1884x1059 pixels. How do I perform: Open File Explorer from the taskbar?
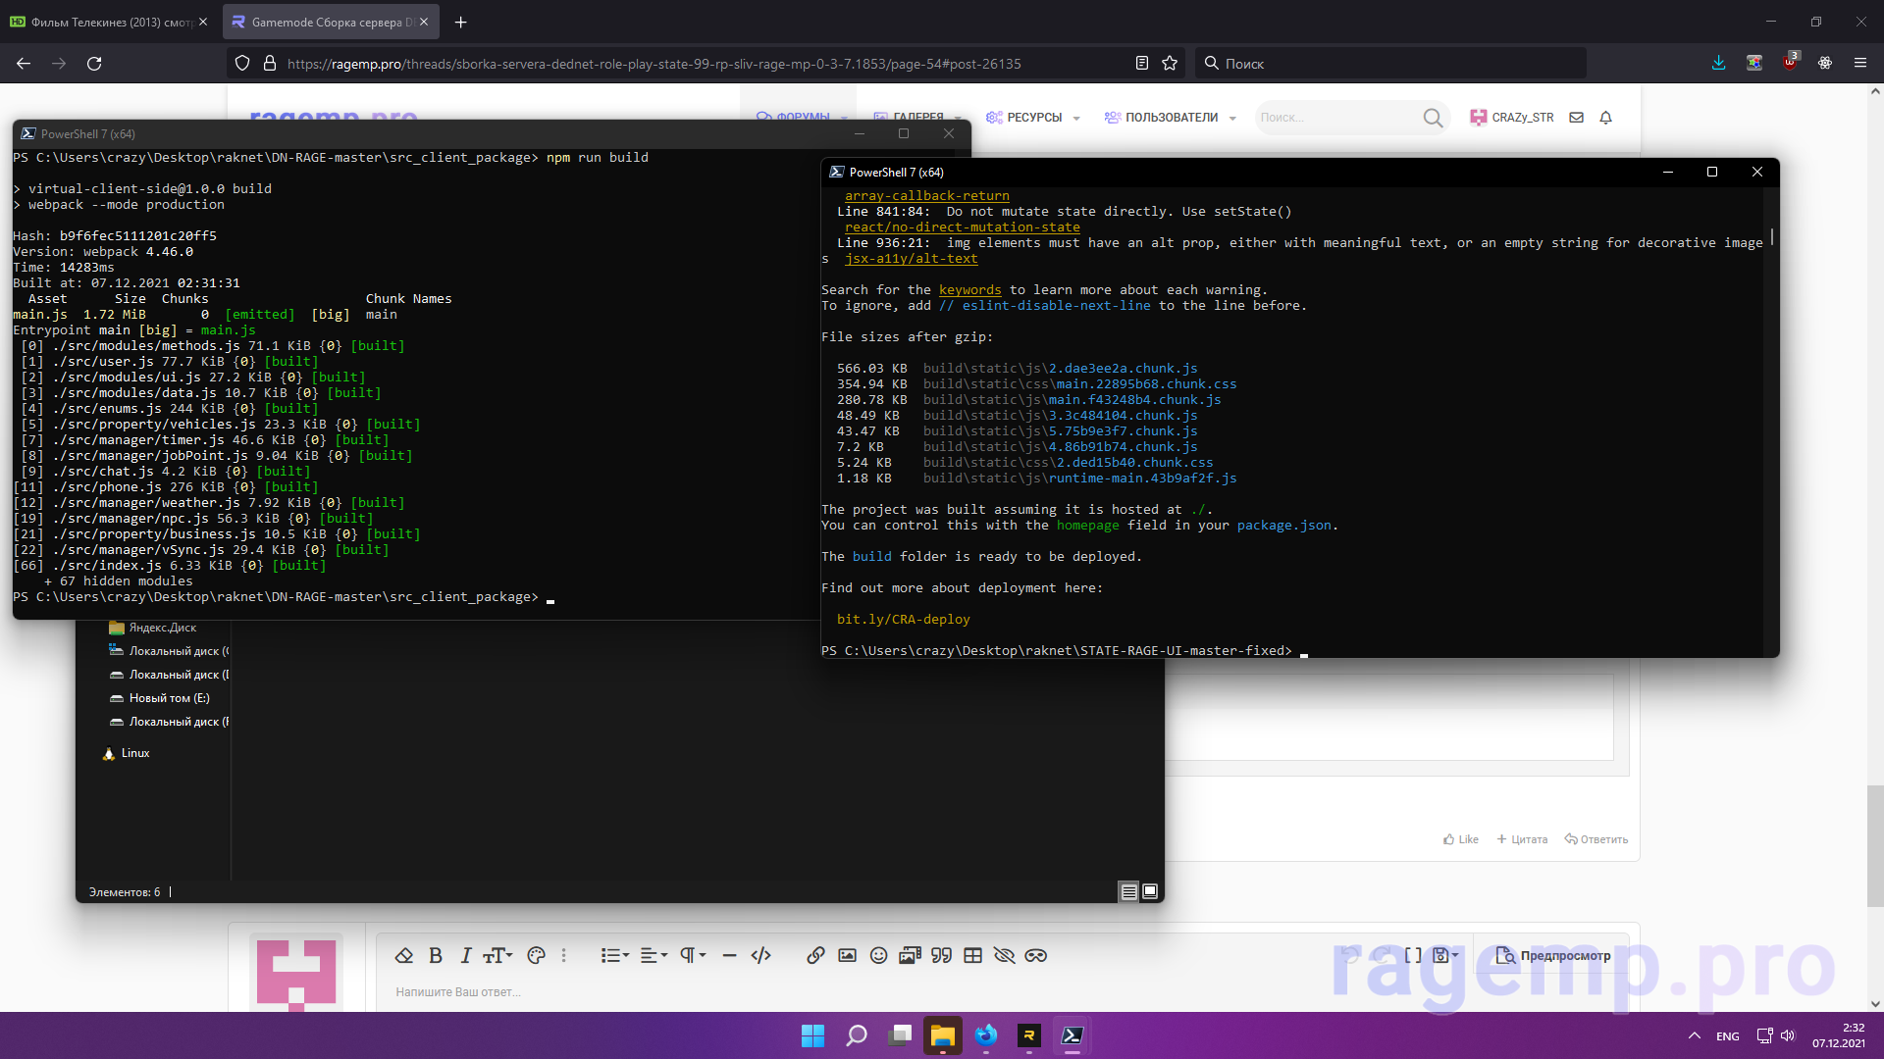[942, 1035]
